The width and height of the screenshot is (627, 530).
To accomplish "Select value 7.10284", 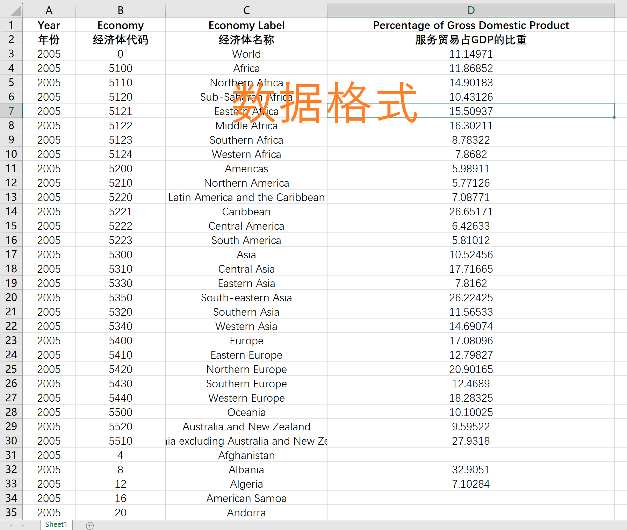I will 471,484.
